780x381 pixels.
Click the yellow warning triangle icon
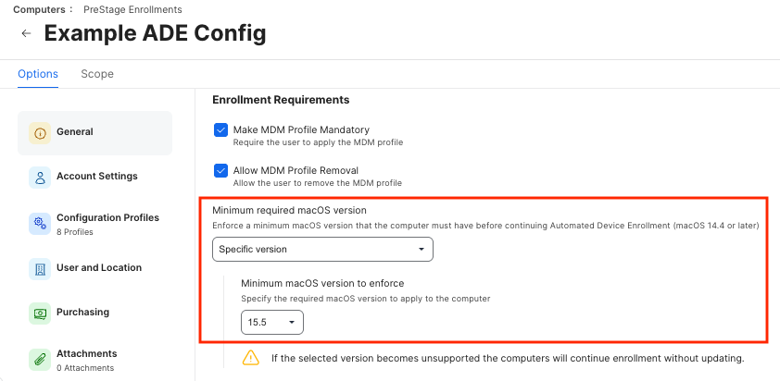250,357
